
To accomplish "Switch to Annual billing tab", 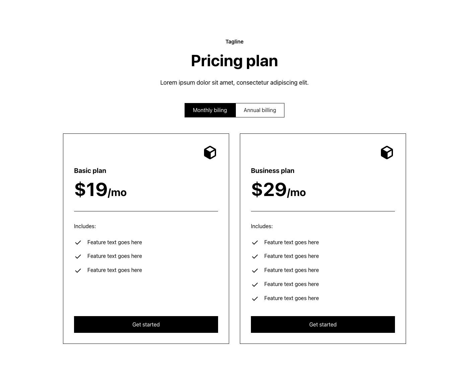I will point(260,110).
